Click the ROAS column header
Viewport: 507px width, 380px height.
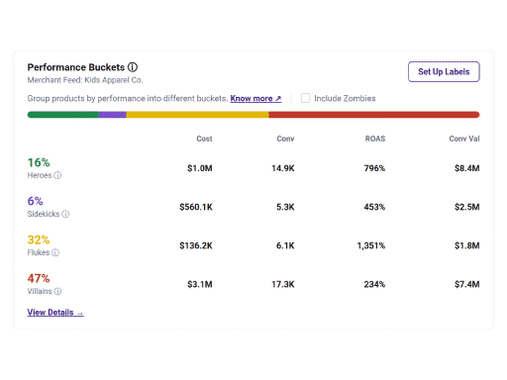tap(375, 139)
